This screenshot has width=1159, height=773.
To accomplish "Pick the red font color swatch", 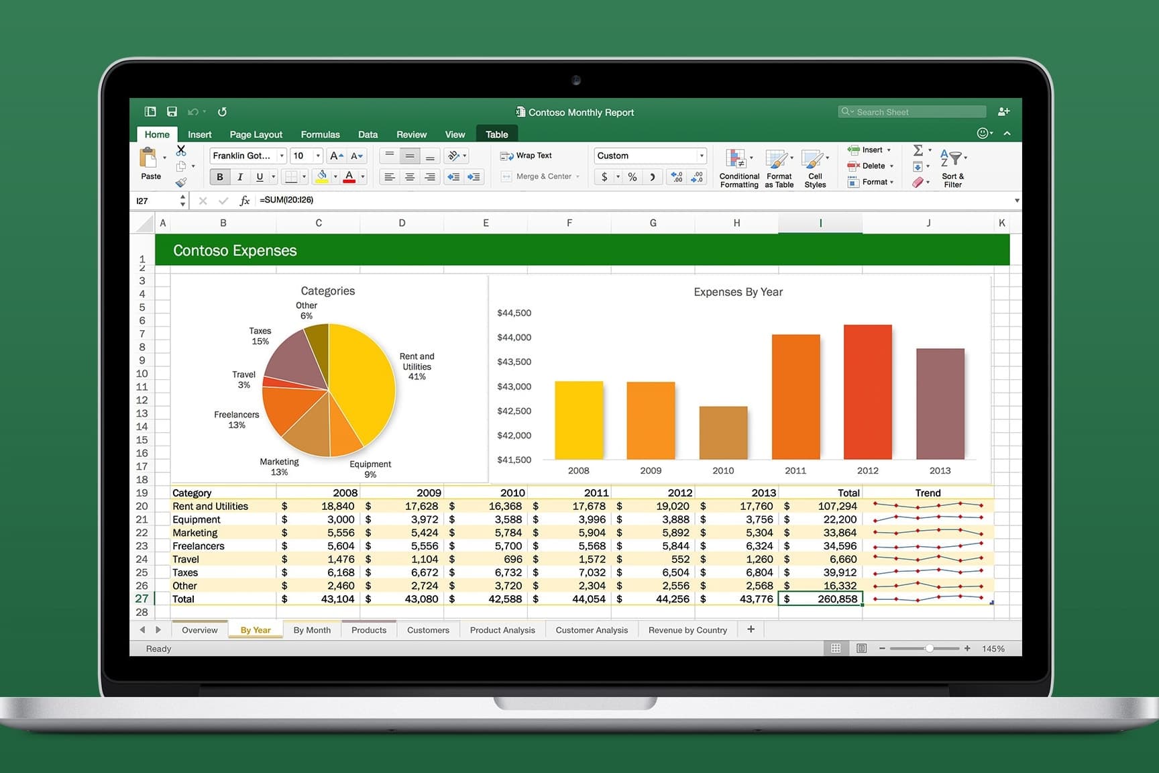I will [349, 177].
